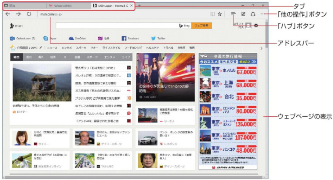Screen dimensions: 333x180
Task: Click the weather sun-cloud icon
Action: 13,48
